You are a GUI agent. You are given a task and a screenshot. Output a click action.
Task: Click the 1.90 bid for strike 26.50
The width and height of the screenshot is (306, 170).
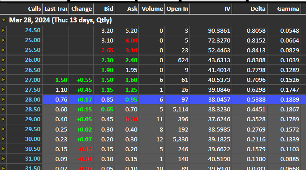point(107,70)
